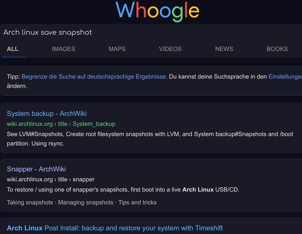The height and width of the screenshot is (234, 302).
Task: Open the 'Taking snapshots' sublink
Action: [30, 202]
